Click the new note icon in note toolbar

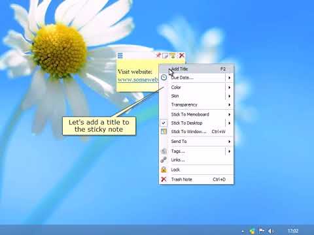[166, 55]
